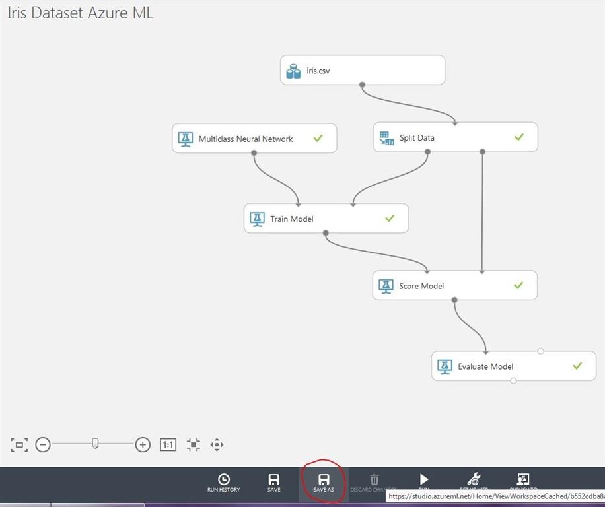605x507 pixels.
Task: Adjust the zoom slider handle
Action: (x=95, y=444)
